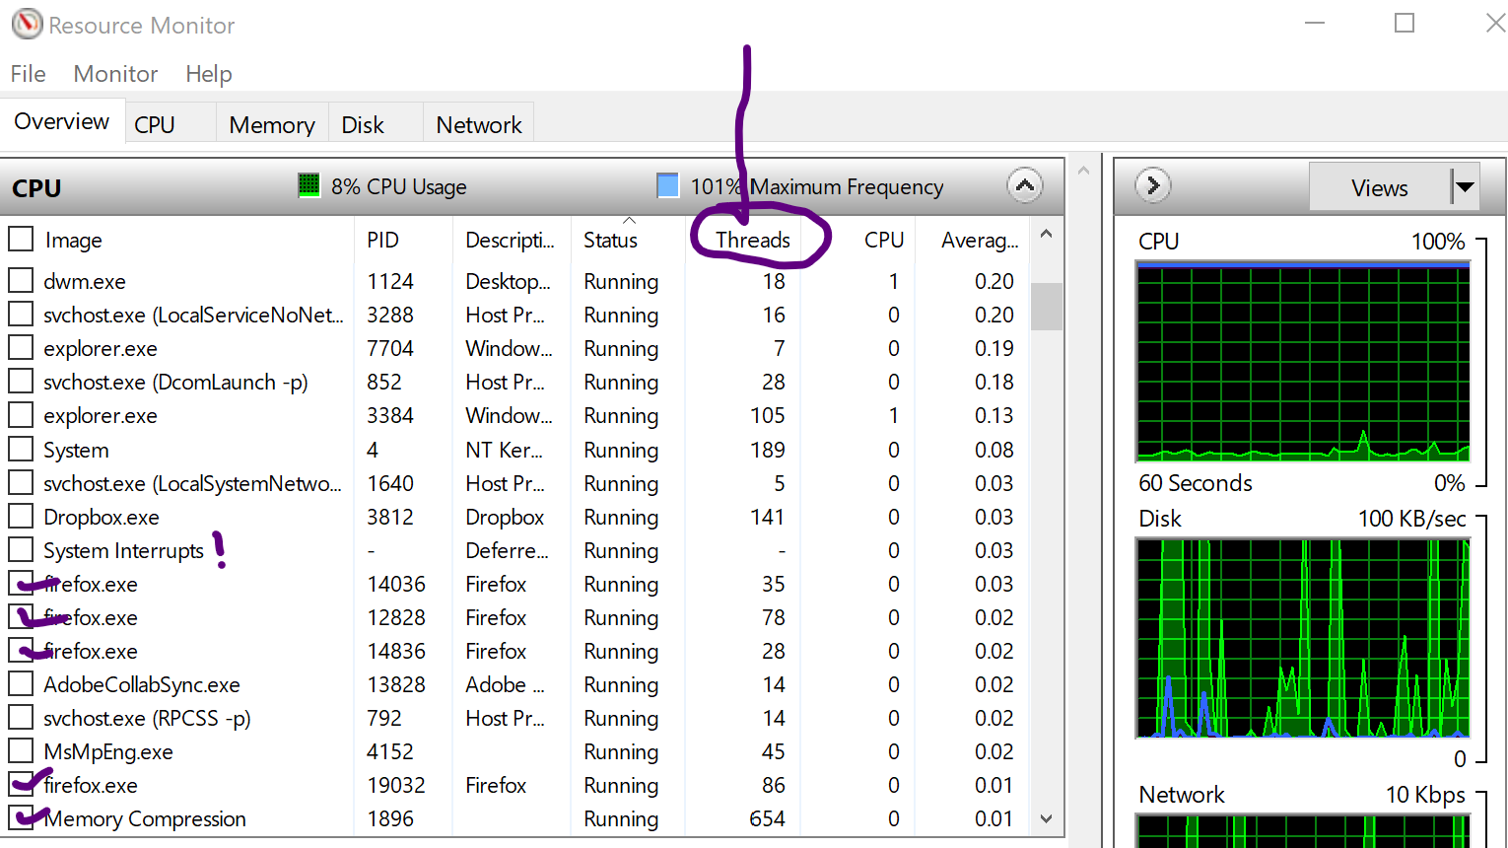Click the process list scroll down arrow
Screen dimensions: 1508x848
pos(1047,818)
